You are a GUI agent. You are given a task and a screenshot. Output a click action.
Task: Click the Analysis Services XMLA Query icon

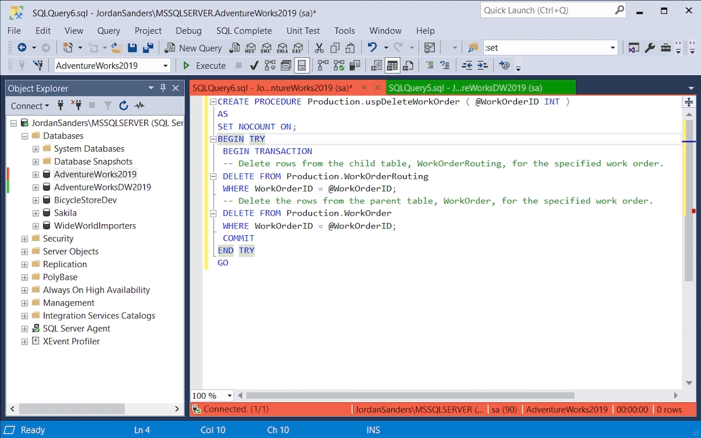click(x=282, y=48)
